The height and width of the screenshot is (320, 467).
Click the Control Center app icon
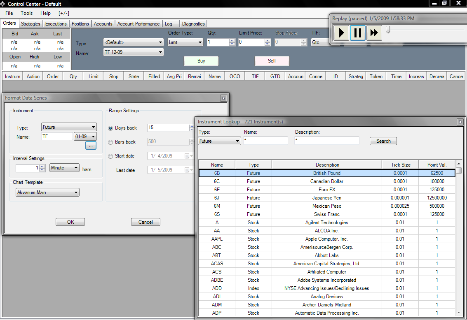(x=4, y=4)
